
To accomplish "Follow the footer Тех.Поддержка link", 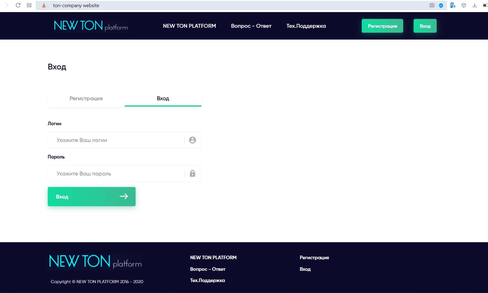I will 207,280.
